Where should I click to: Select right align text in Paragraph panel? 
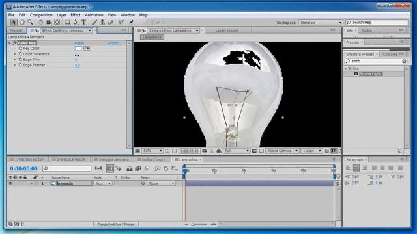tap(365, 168)
